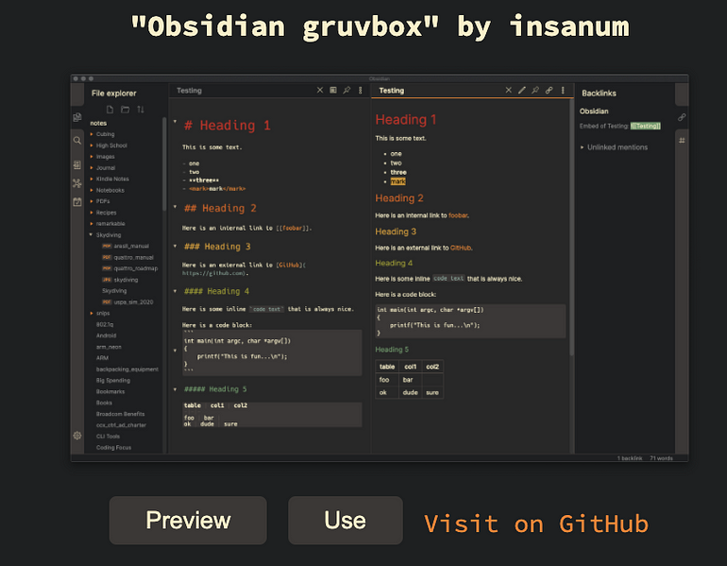Screen dimensions: 727x566
Task: Open the Bookmarks note
Action: pos(110,391)
